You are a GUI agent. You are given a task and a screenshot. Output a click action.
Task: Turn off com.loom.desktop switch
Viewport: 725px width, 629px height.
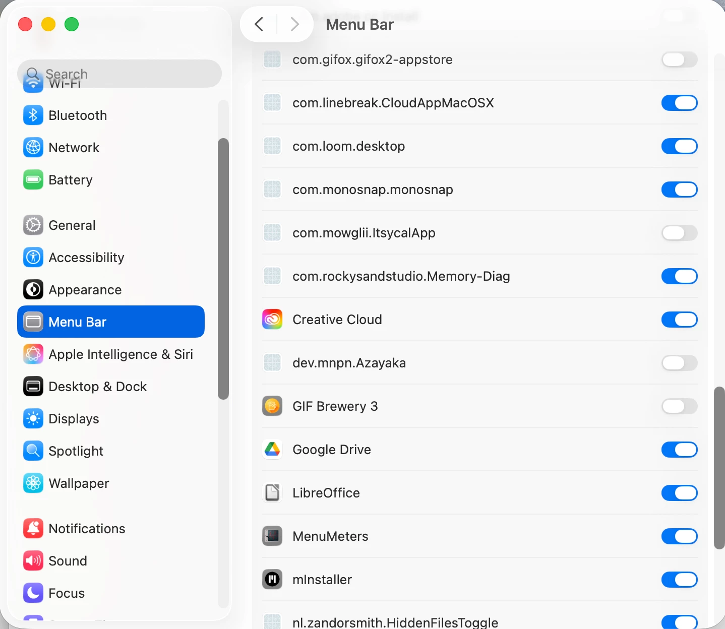point(680,146)
